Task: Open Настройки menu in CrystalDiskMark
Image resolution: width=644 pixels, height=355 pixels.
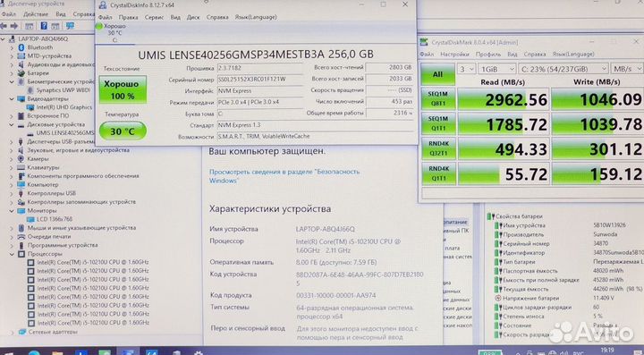Action: coord(454,55)
